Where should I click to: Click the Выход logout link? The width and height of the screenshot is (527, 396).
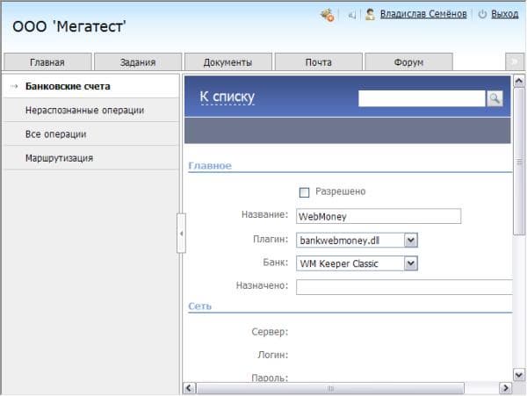(x=504, y=14)
